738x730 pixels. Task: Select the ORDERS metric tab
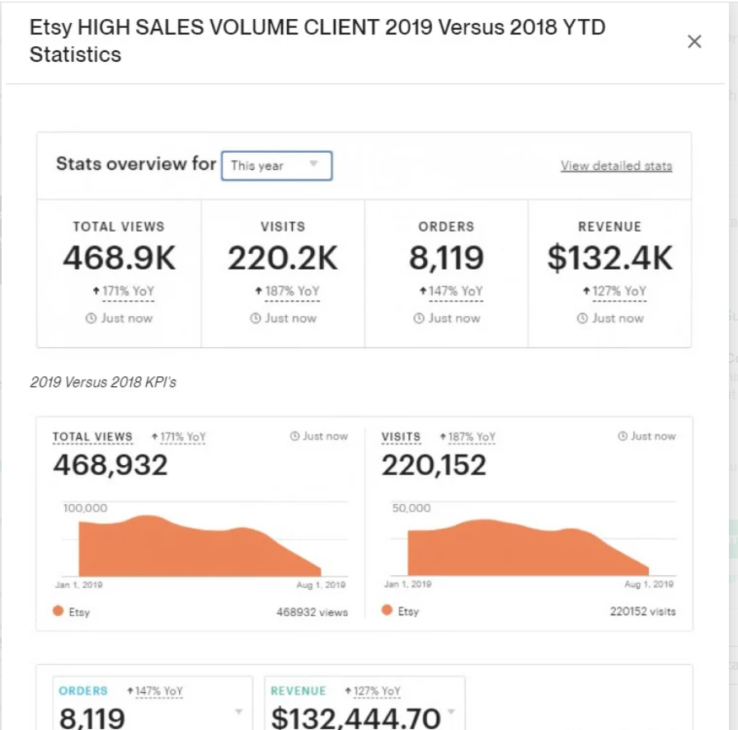point(83,691)
